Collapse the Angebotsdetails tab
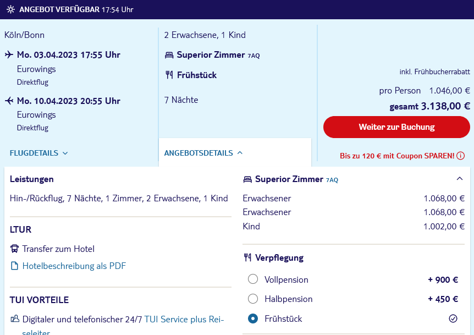The image size is (474, 335). [x=203, y=153]
